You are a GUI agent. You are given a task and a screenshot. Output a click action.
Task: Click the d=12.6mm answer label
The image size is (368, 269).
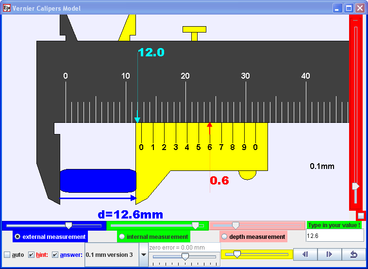[130, 215]
